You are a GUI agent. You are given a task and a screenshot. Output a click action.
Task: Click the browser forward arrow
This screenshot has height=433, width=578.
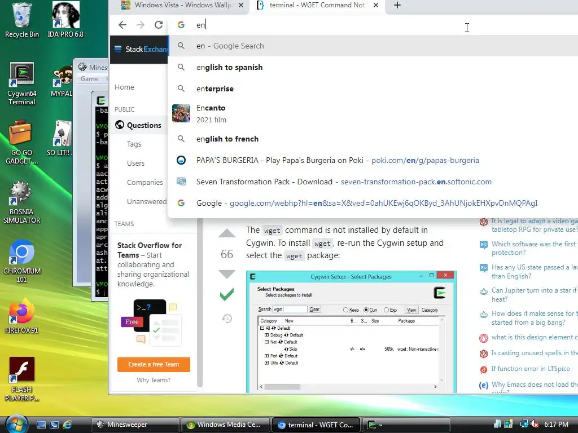tap(141, 25)
